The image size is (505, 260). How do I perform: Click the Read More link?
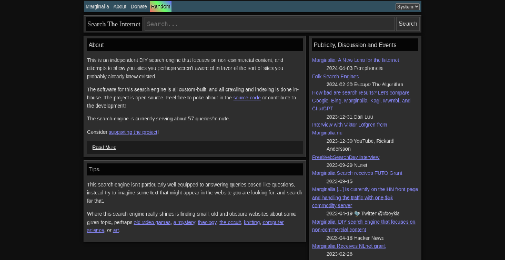[x=104, y=148]
